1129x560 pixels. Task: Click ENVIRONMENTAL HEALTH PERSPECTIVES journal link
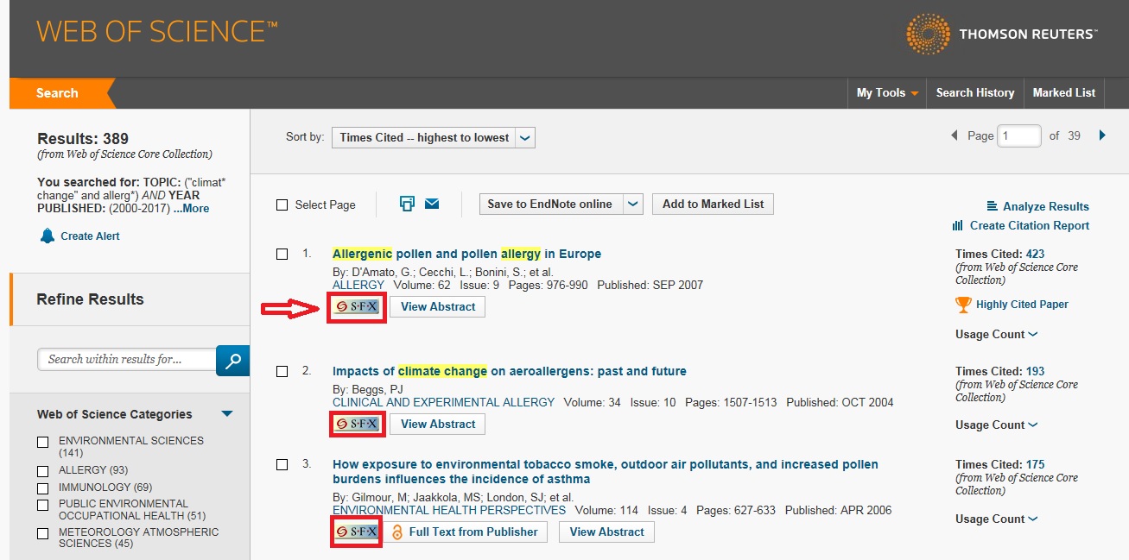coord(449,510)
